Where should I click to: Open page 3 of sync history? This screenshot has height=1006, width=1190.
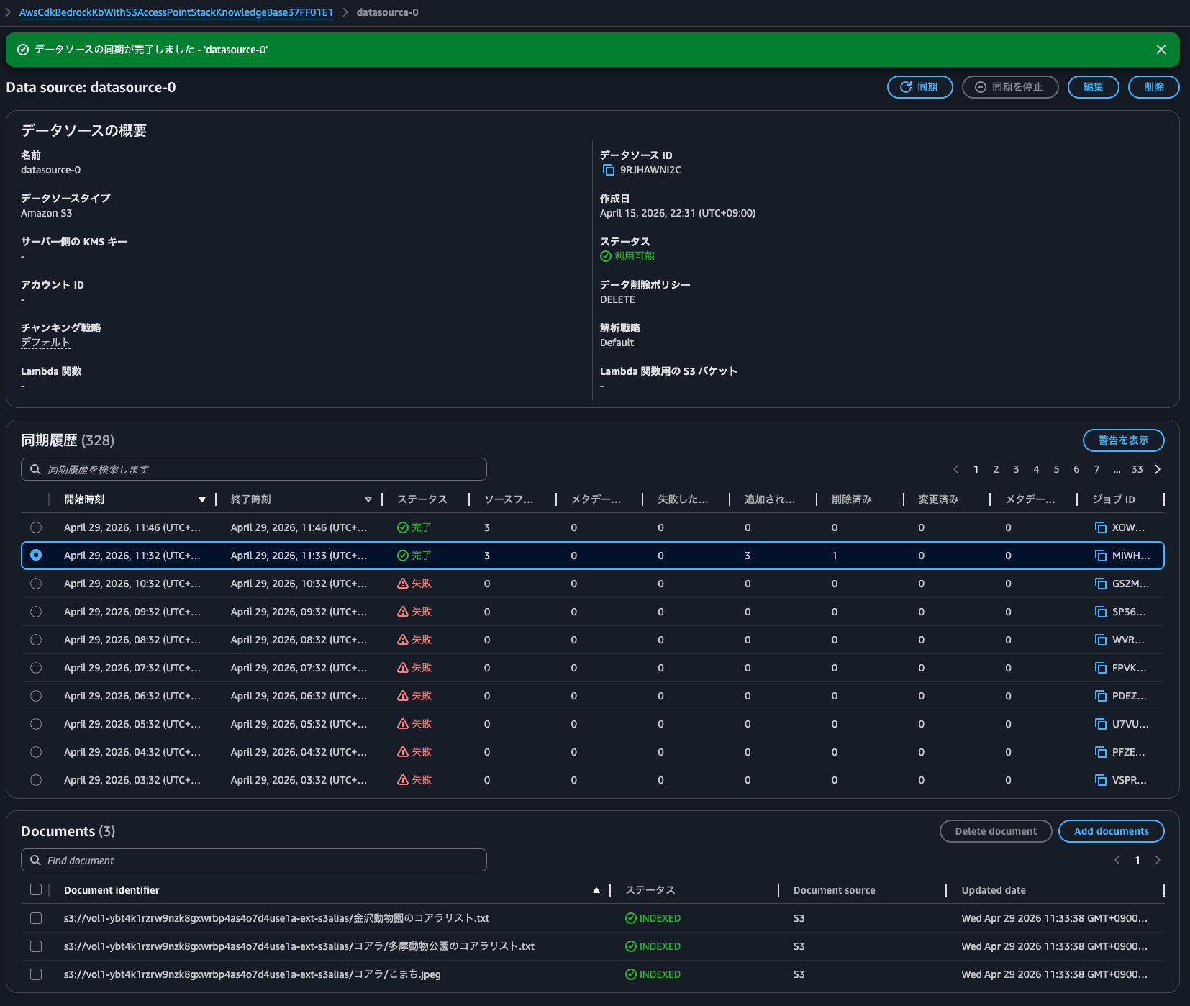pyautogui.click(x=1016, y=469)
